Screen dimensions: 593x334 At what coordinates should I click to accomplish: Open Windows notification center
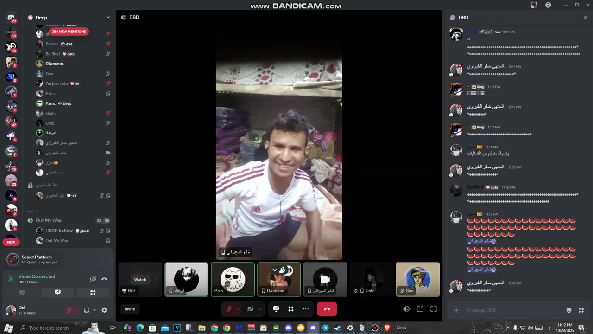tap(581, 328)
